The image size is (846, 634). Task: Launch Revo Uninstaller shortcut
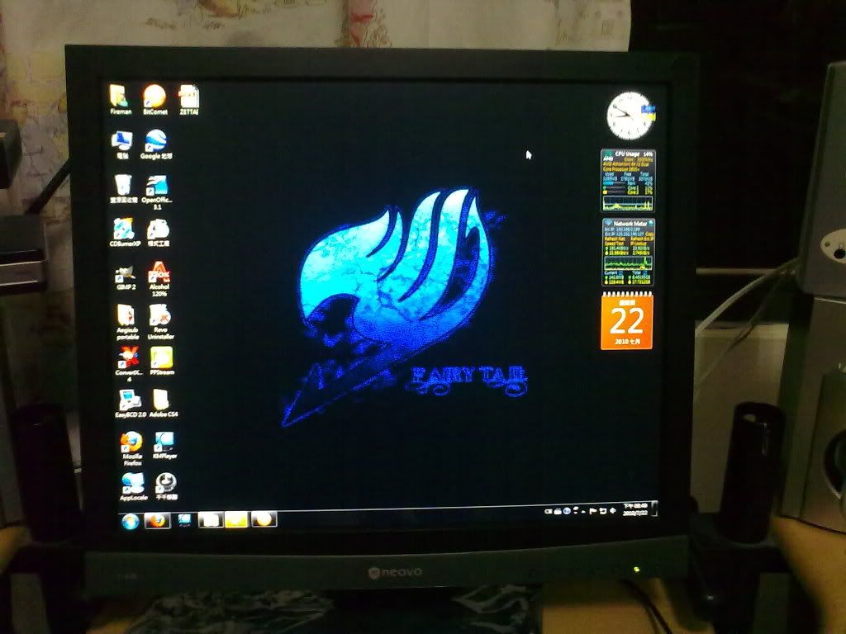tap(160, 323)
